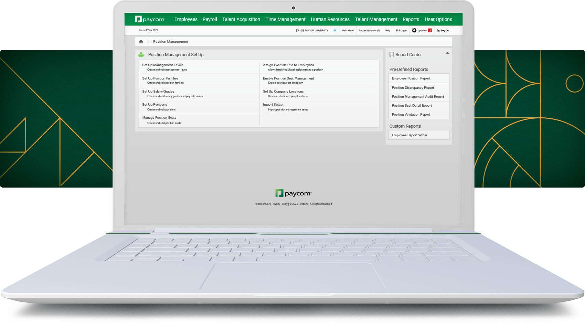The image size is (585, 329).
Task: Click the Report Center document icon
Action: [x=391, y=55]
